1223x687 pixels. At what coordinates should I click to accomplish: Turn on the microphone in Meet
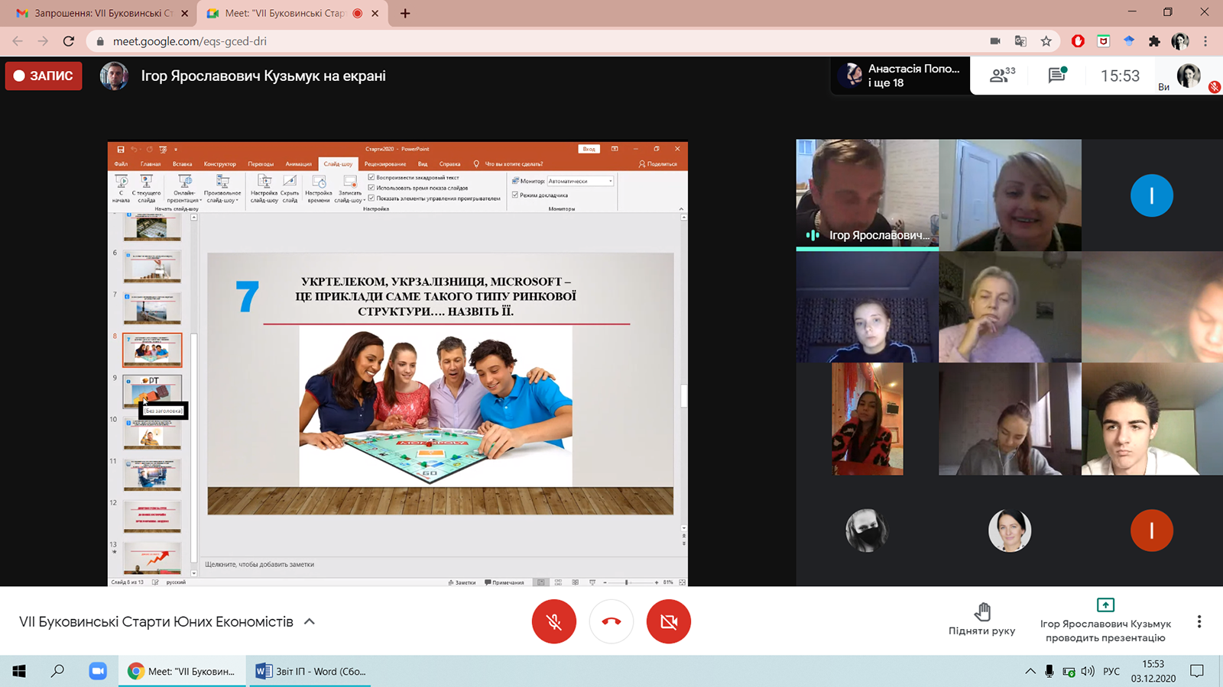pyautogui.click(x=554, y=621)
